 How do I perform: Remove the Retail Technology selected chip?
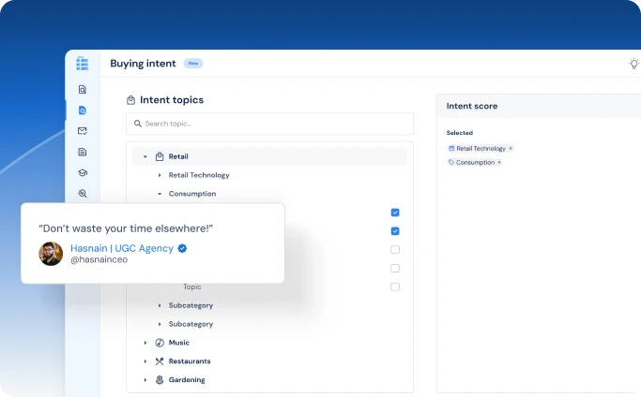point(511,149)
